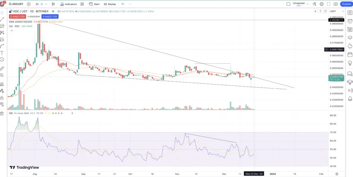This screenshot has height=177, width=353.
Task: Open the Fibonacci retracement tools
Action: tap(2, 26)
